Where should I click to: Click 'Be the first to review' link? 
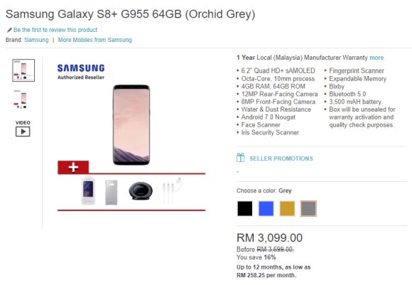click(55, 30)
